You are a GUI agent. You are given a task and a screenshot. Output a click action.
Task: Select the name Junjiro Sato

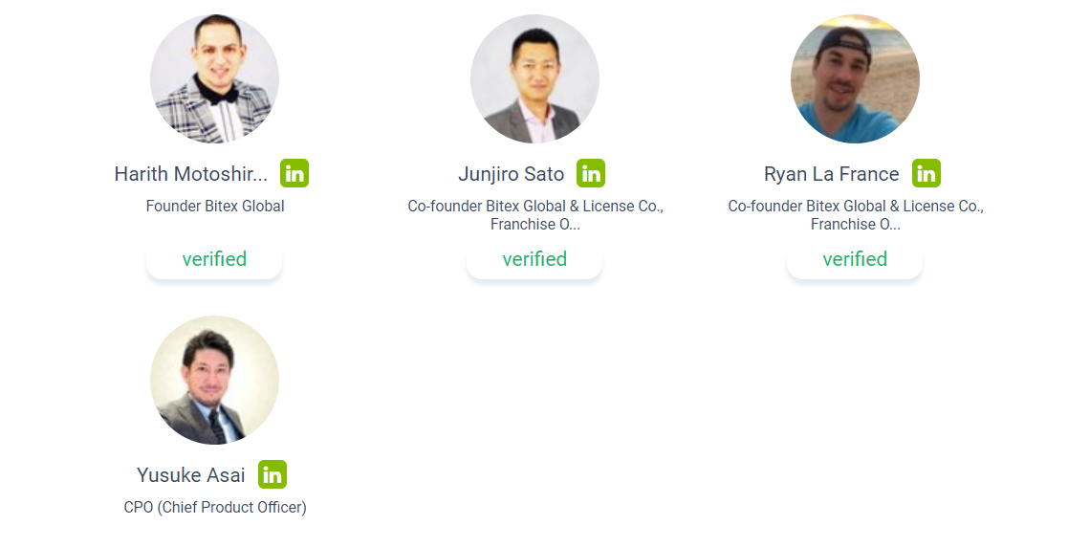pyautogui.click(x=511, y=174)
